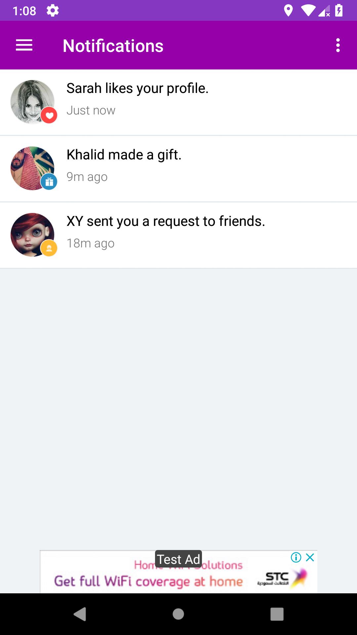Tap the STC logo in the ad
The width and height of the screenshot is (357, 635).
[278, 578]
